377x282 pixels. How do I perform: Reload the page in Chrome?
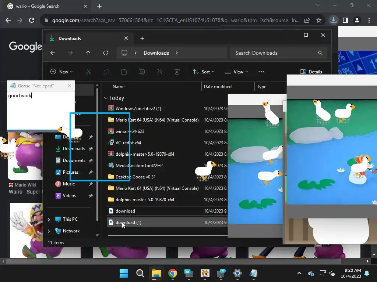pos(32,21)
